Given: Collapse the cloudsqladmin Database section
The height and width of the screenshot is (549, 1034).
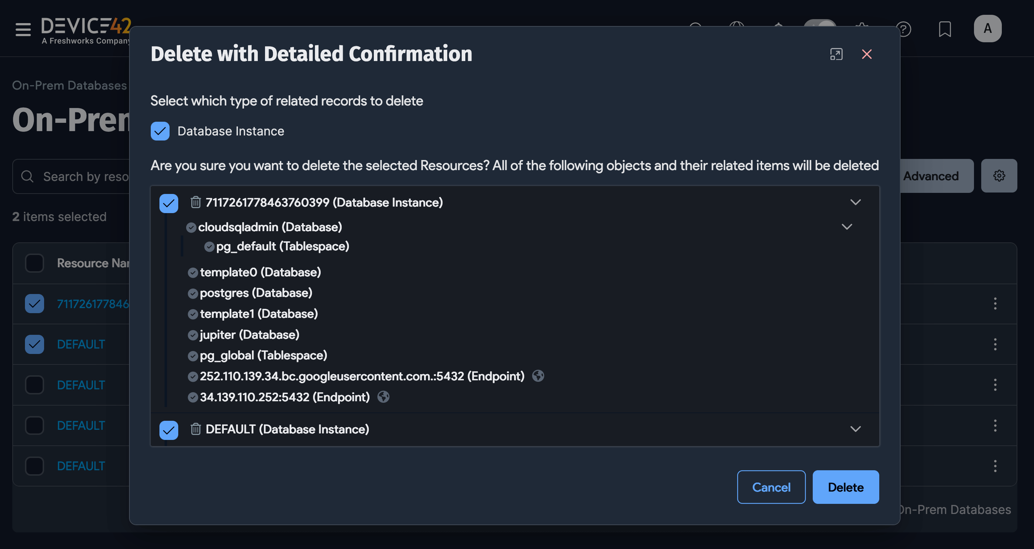Looking at the screenshot, I should pos(847,226).
